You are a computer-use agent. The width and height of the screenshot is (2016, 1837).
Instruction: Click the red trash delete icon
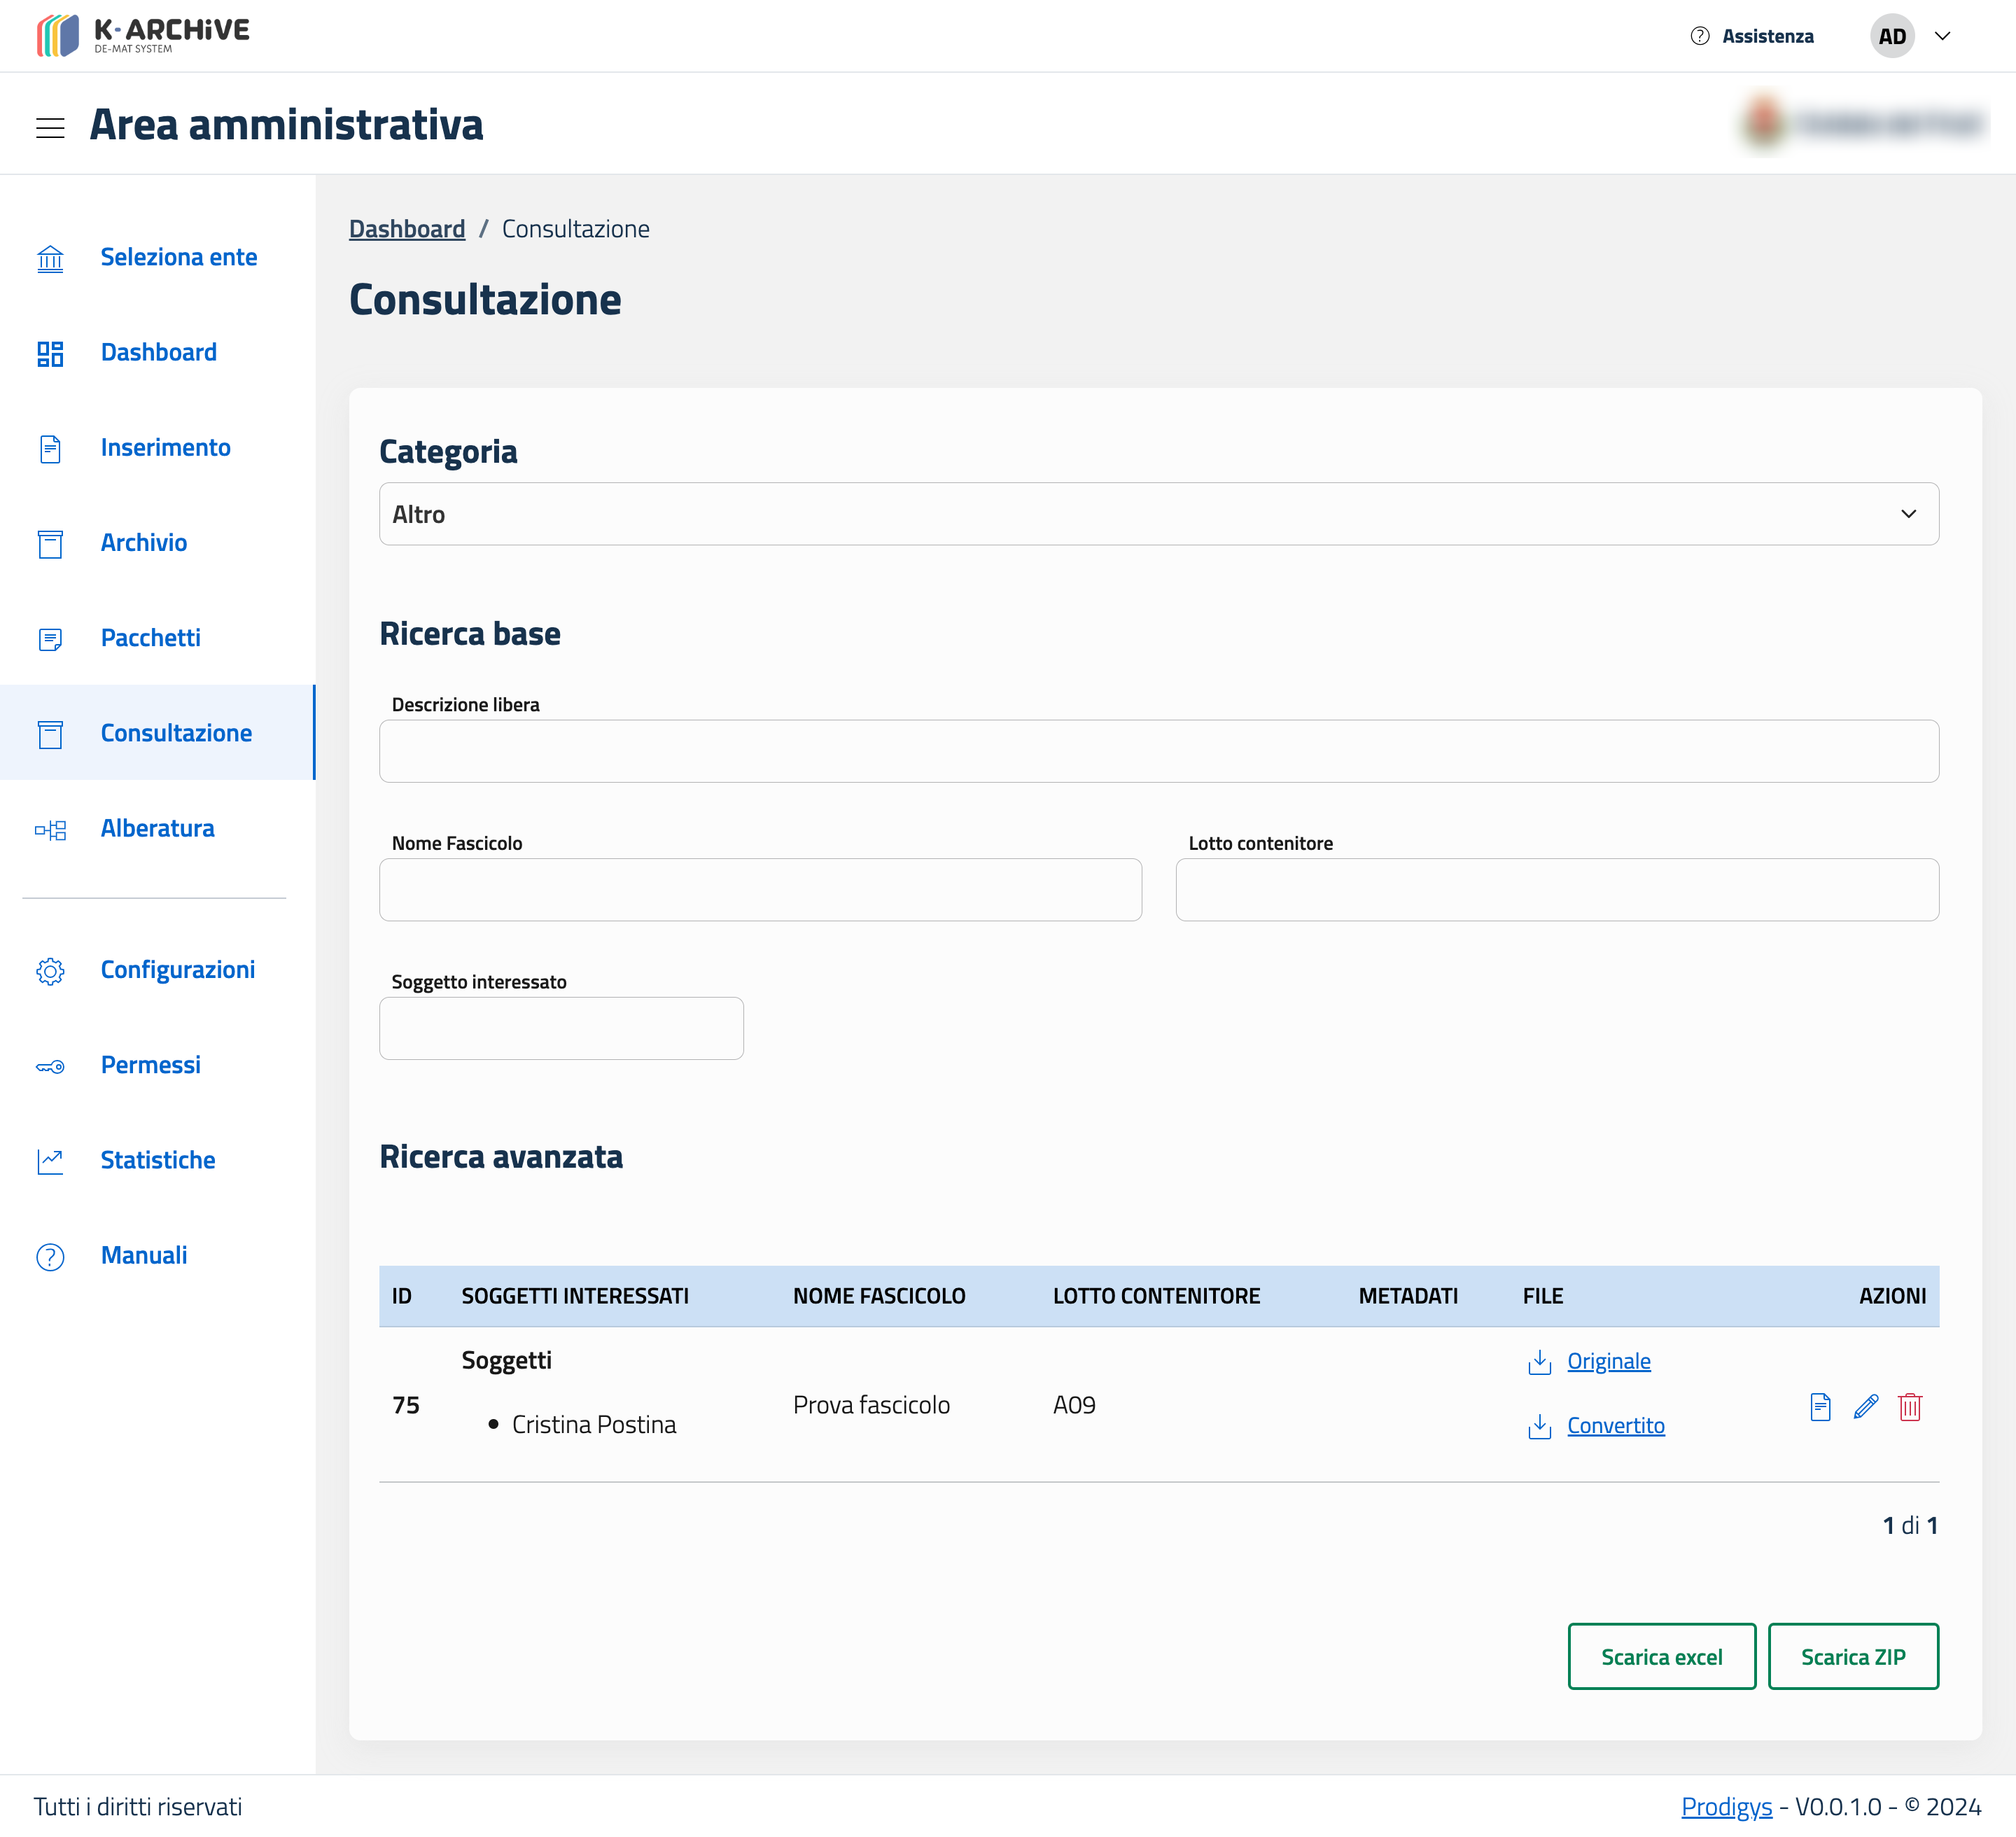pyautogui.click(x=1910, y=1407)
